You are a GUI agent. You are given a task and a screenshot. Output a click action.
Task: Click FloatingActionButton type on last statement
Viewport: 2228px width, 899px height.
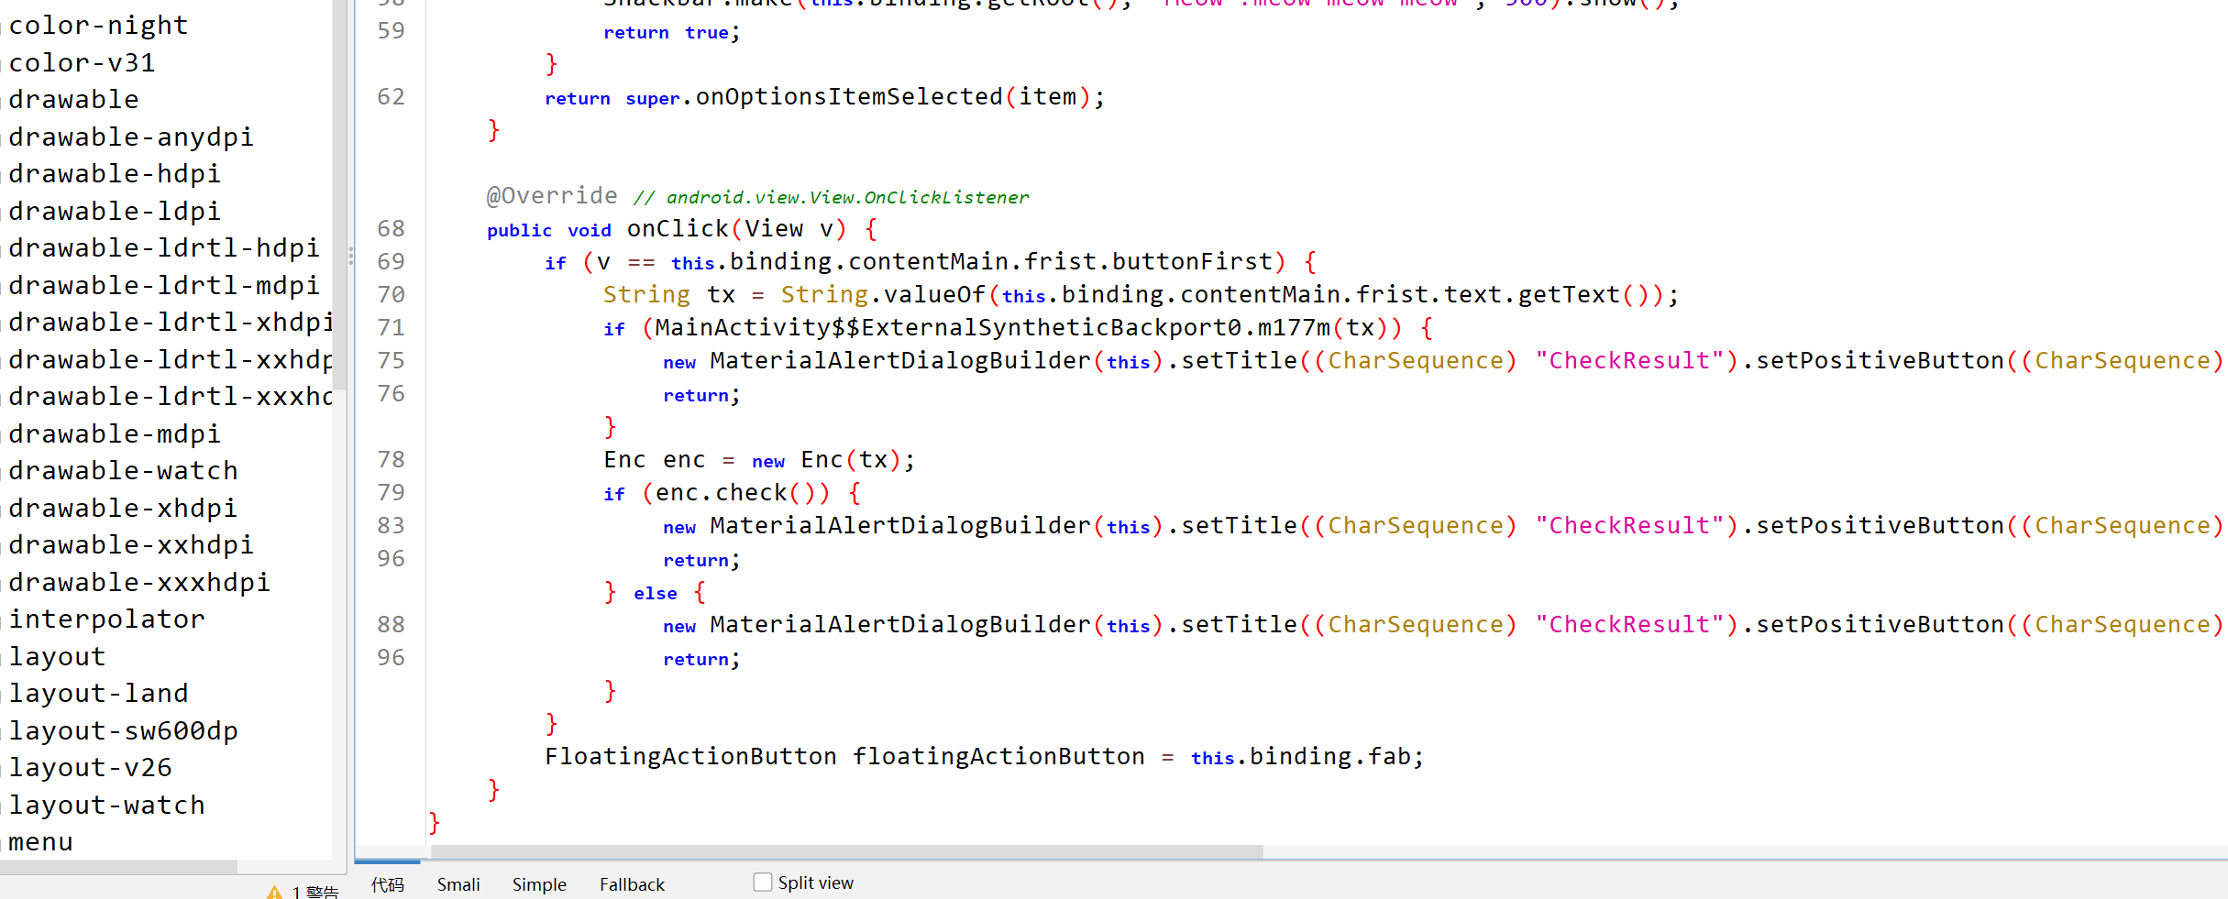[690, 756]
